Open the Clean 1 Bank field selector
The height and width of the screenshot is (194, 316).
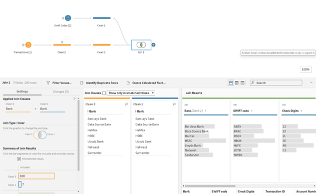[x=52, y=109]
